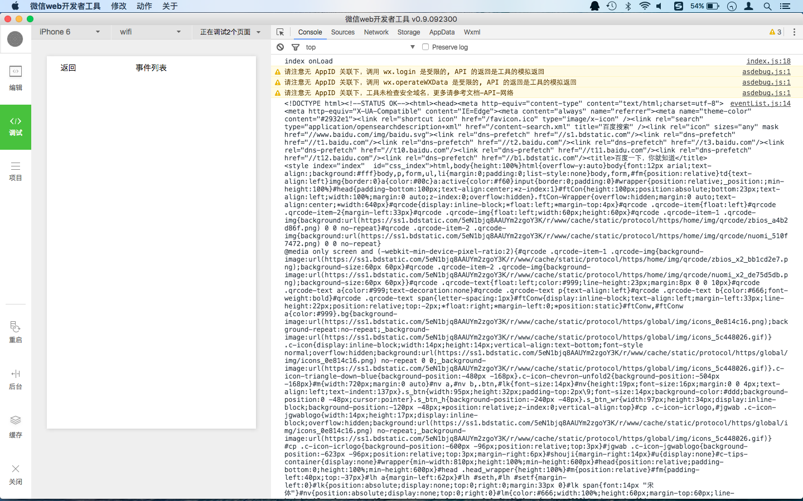Screen dimensions: 803x501
Task: Expand the iPhone 6 device dropdown
Action: [x=70, y=32]
